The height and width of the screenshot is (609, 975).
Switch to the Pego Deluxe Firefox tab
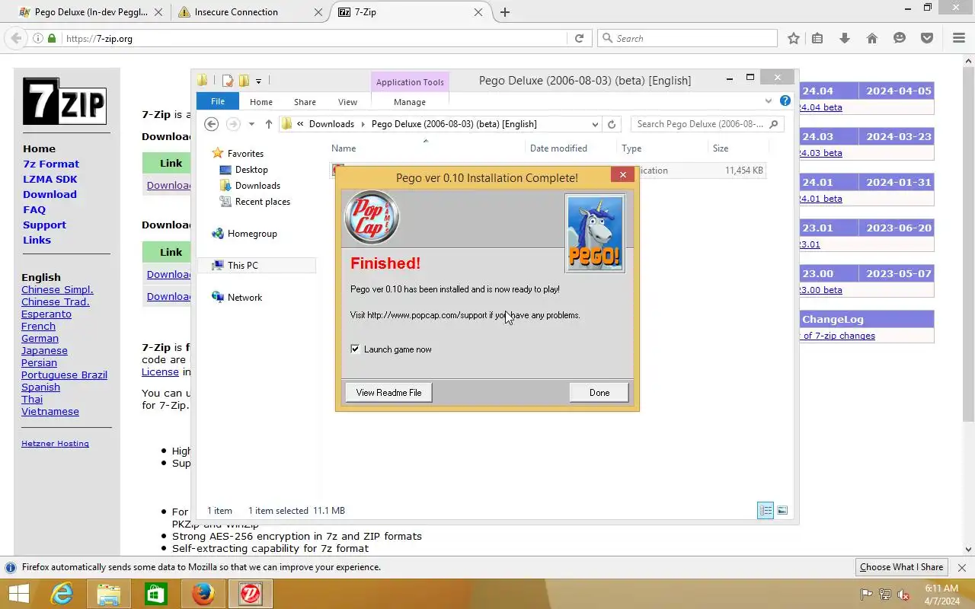coord(90,12)
